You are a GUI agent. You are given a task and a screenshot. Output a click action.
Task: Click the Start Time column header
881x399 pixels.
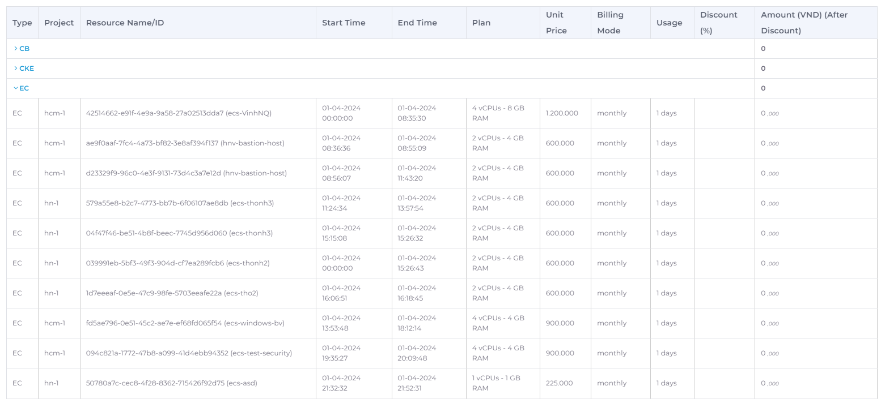pos(344,23)
